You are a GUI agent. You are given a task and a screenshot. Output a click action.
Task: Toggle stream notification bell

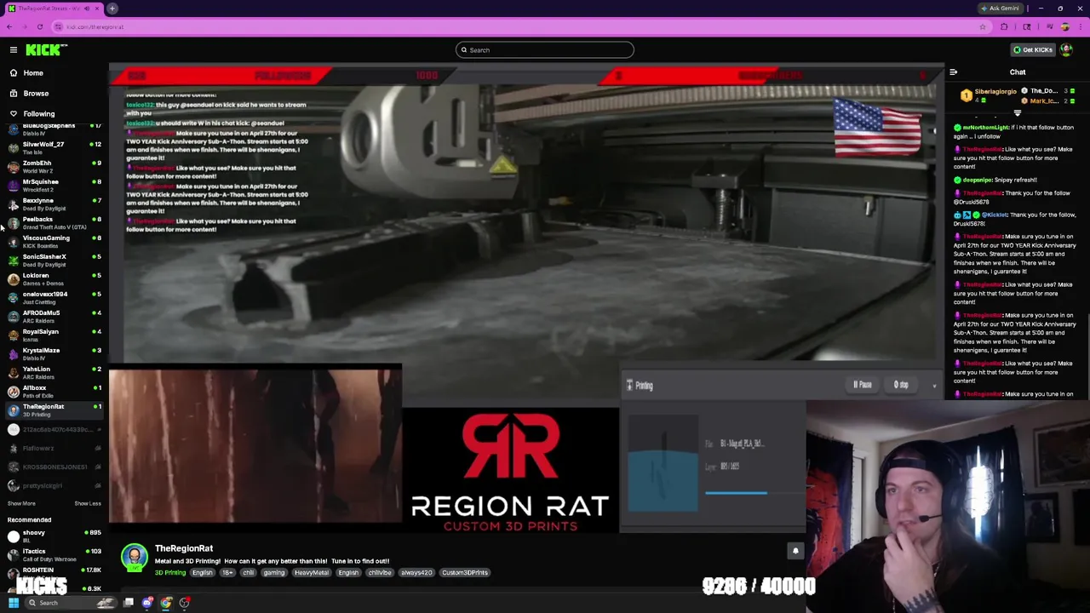pyautogui.click(x=795, y=551)
